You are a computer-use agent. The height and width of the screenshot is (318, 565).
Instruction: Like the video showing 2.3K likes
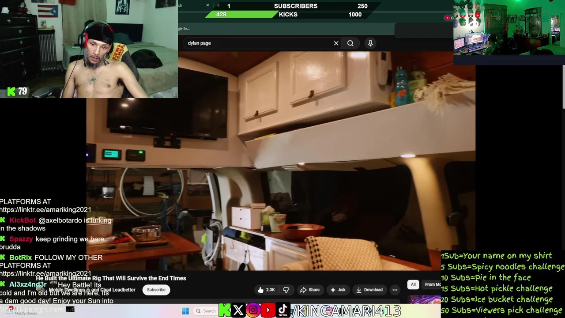point(266,290)
